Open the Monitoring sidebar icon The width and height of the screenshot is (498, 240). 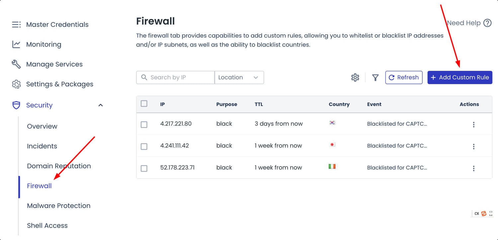click(x=16, y=44)
